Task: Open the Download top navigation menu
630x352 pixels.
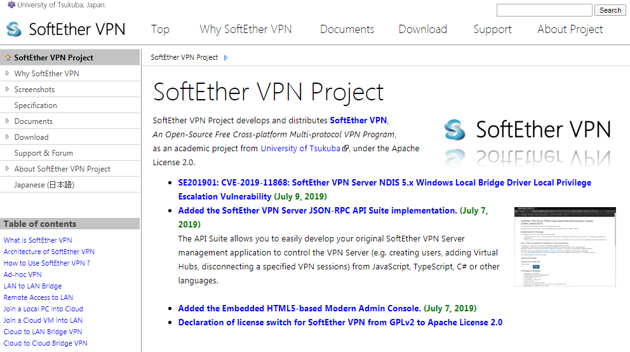Action: [x=423, y=29]
